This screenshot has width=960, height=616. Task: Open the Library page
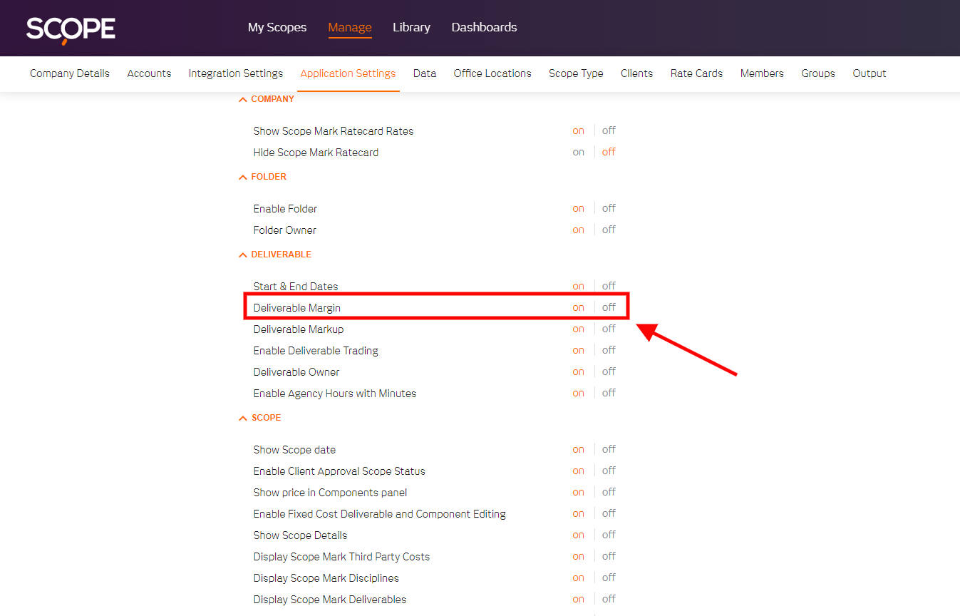click(x=411, y=27)
